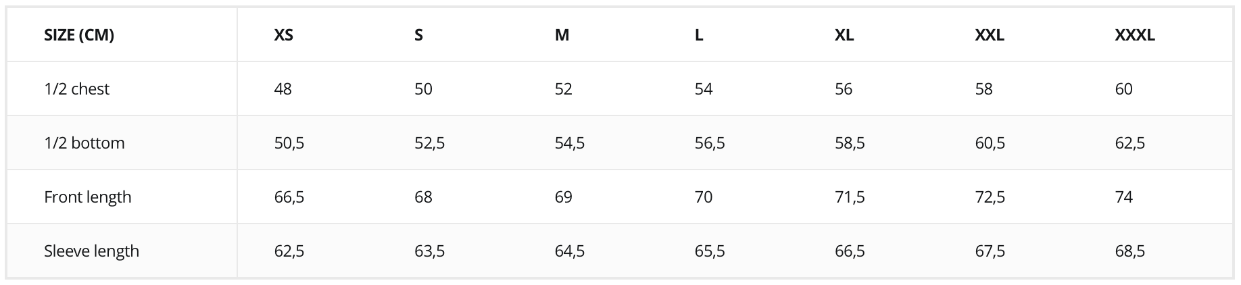This screenshot has width=1241, height=285.
Task: Click the XXL column header
Action: 990,35
